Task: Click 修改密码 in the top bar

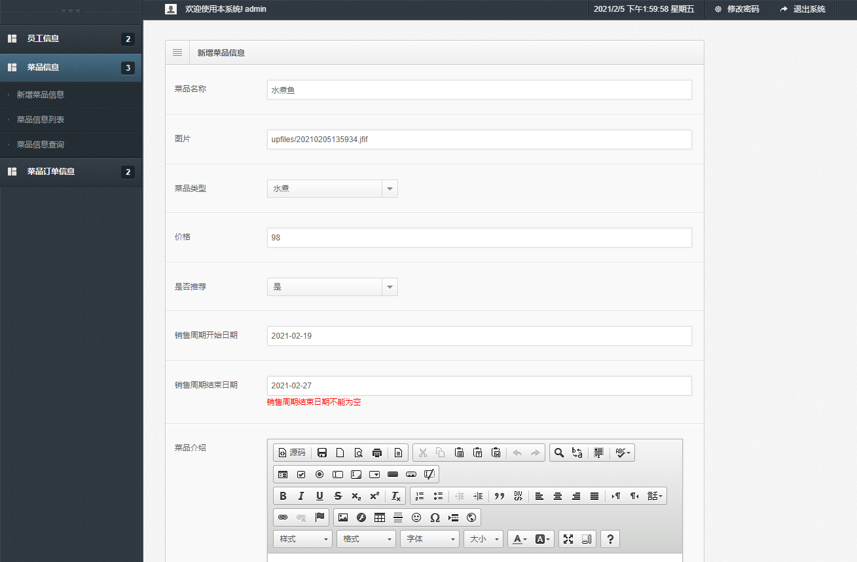Action: [x=737, y=9]
